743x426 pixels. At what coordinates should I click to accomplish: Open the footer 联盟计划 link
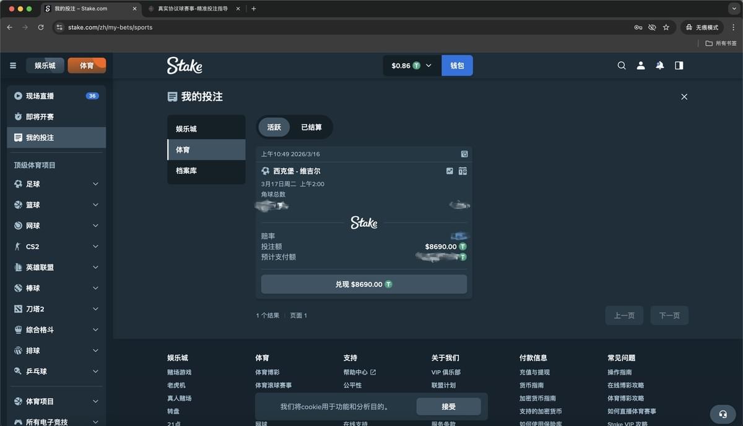pos(443,385)
